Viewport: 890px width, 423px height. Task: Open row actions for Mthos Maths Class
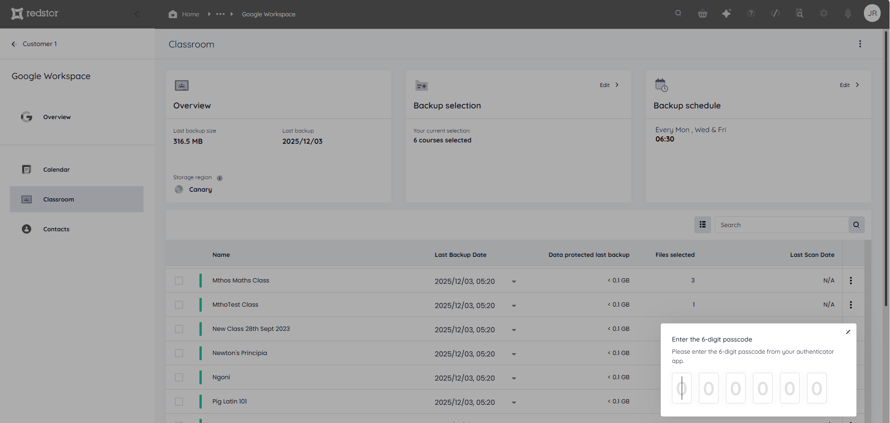click(x=851, y=281)
